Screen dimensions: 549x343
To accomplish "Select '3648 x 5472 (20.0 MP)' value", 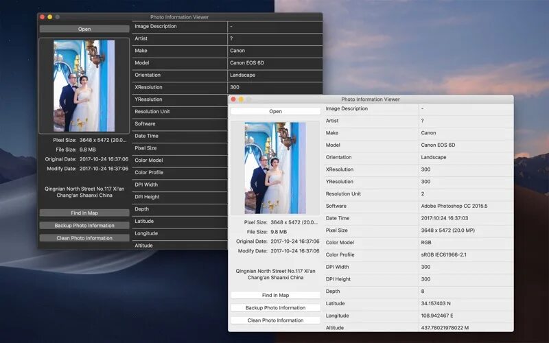I will click(x=448, y=230).
